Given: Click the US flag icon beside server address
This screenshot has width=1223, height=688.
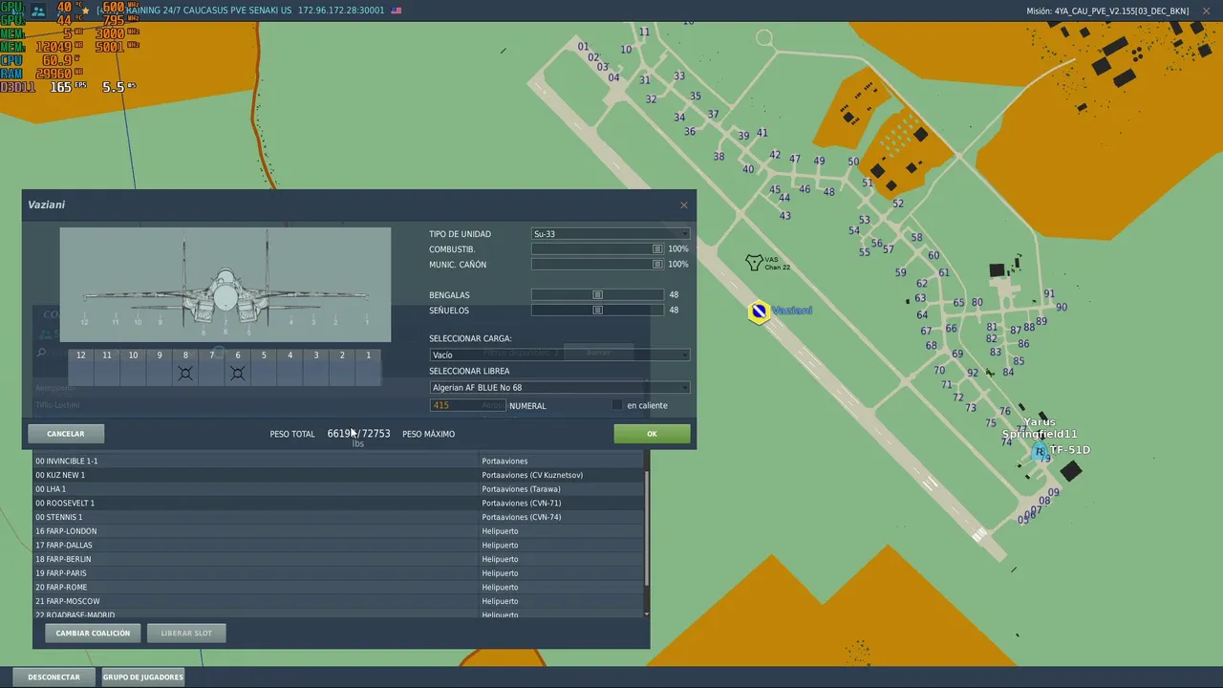Looking at the screenshot, I should (397, 11).
